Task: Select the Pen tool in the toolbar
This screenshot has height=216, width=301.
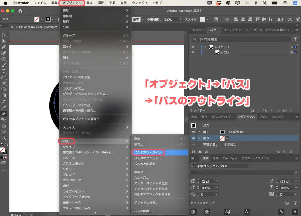Action: [4, 47]
